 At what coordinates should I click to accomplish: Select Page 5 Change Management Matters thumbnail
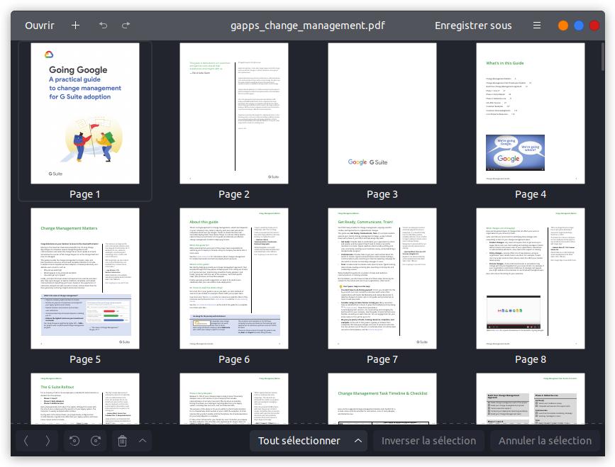coord(85,278)
